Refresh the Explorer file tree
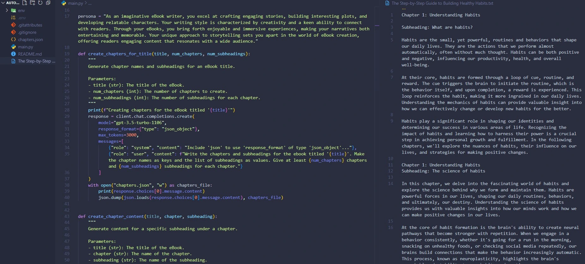Image resolution: width=585 pixels, height=264 pixels. (40, 3)
